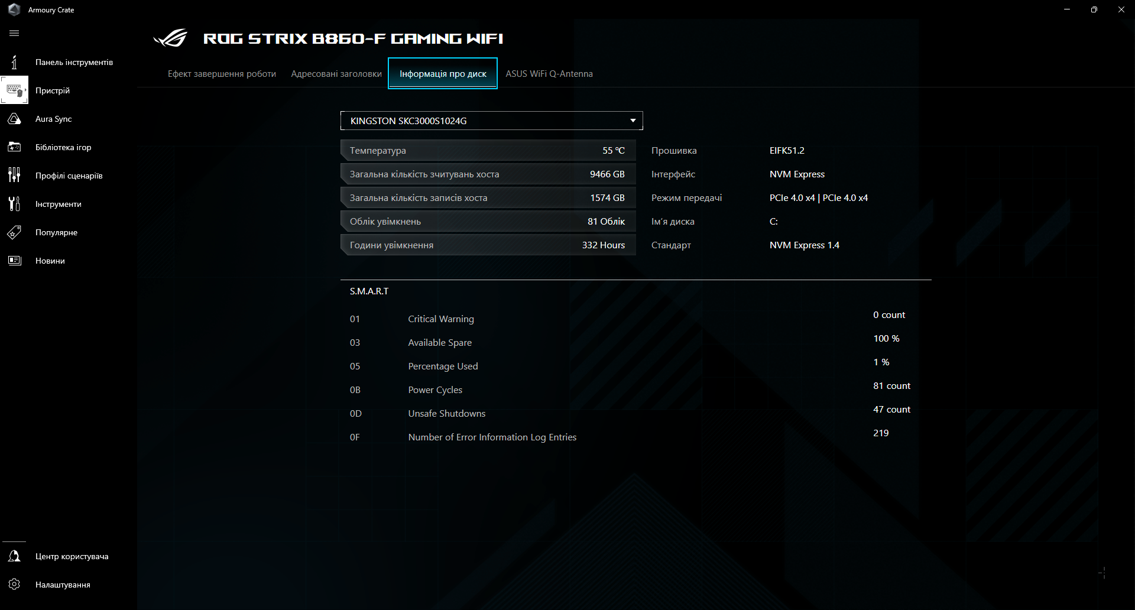Open Інструменти menu label
Screen dimensions: 1135x610
pyautogui.click(x=59, y=204)
